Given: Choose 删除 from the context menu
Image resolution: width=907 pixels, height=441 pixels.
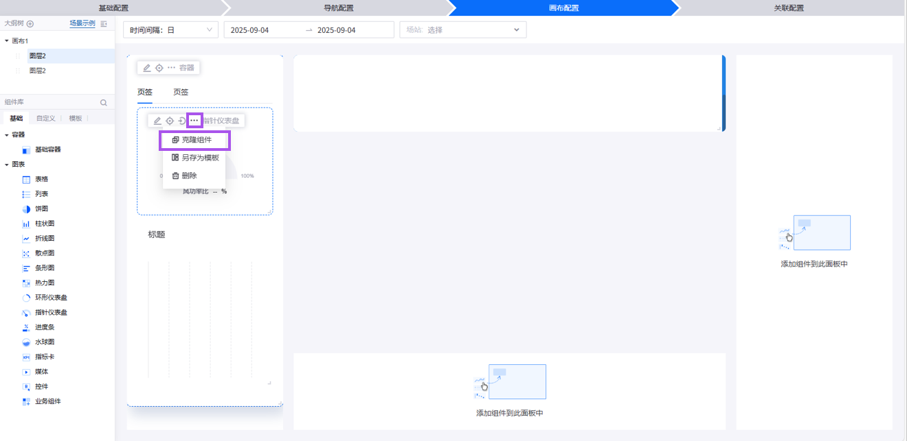Looking at the screenshot, I should tap(188, 176).
